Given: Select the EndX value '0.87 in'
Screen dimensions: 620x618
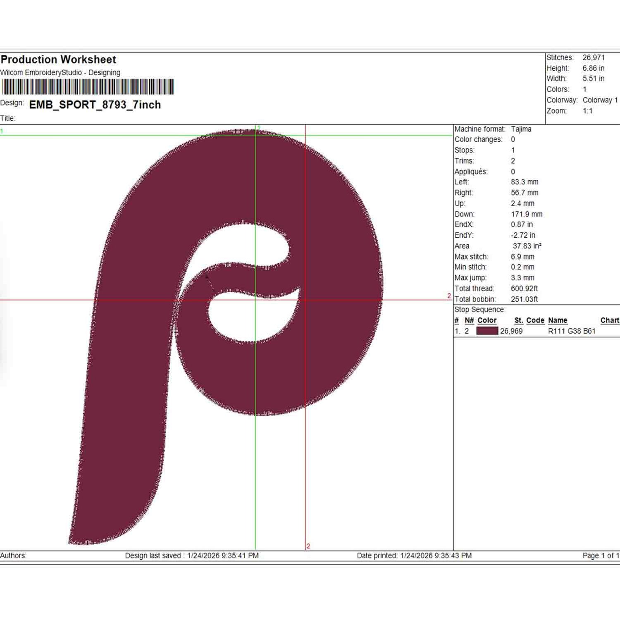Looking at the screenshot, I should [x=522, y=224].
